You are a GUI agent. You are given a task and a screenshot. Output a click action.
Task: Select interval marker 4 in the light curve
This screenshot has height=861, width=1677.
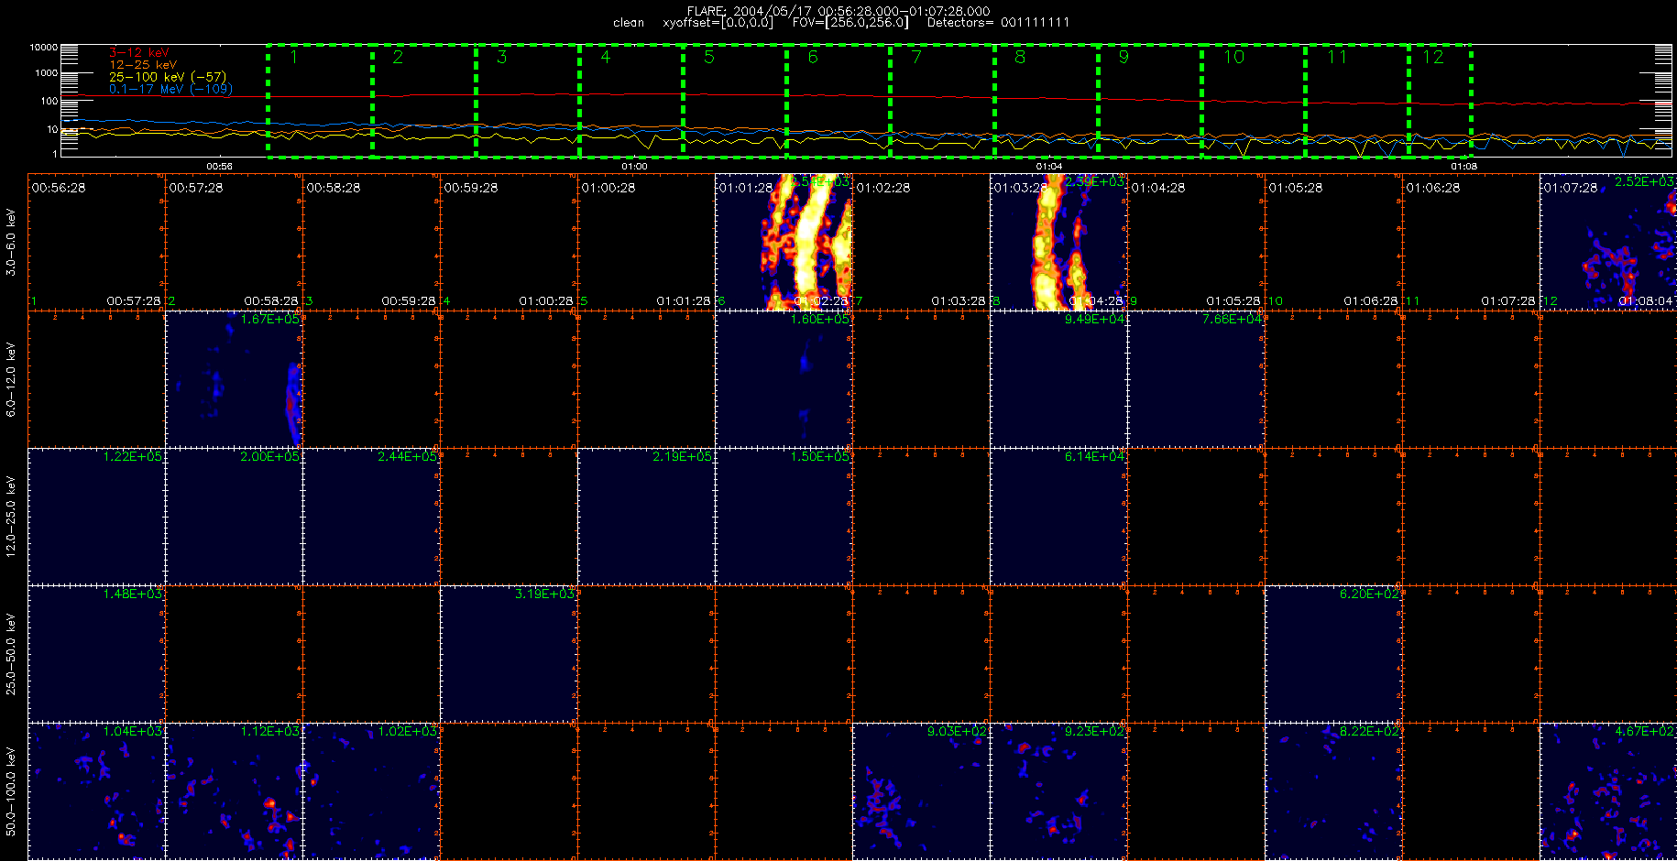click(x=605, y=58)
